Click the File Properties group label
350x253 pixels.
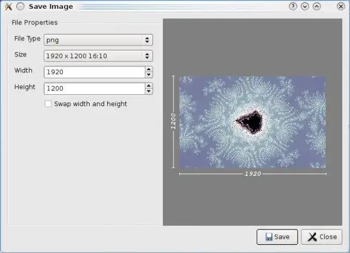click(34, 22)
